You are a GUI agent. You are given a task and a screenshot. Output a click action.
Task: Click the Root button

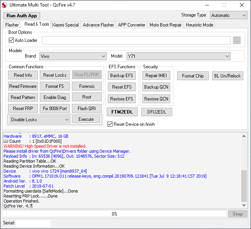coord(87,97)
